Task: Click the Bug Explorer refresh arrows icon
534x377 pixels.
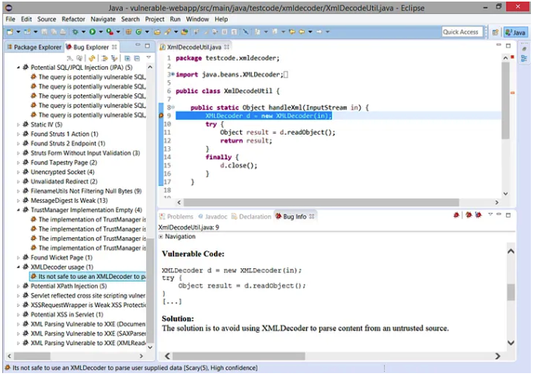Action: [x=92, y=58]
